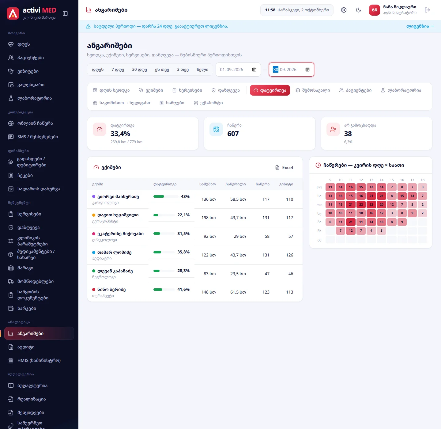Switch to the სერვისები report tab
The image size is (441, 429).
(187, 90)
